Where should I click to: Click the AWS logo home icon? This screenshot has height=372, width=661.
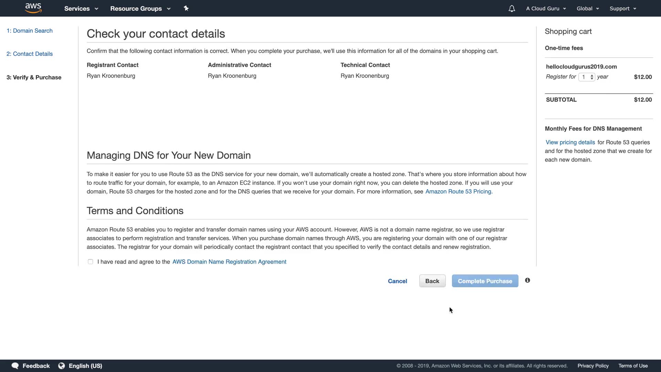coord(33,8)
